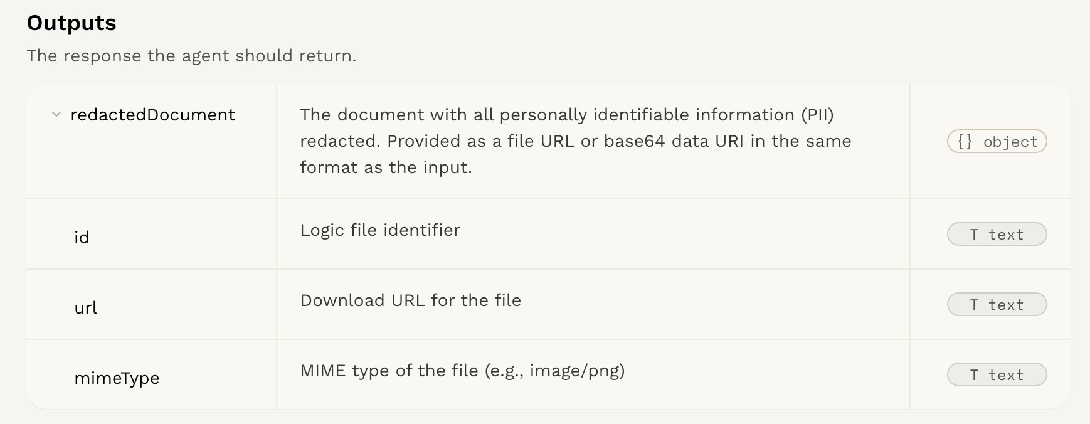1090x424 pixels.
Task: Click the curly braces icon in object badge
Action: pyautogui.click(x=965, y=142)
